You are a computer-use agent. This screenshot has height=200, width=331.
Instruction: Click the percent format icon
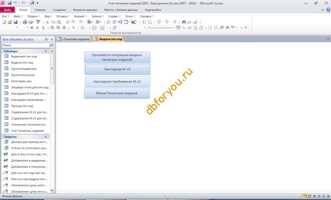tap(184, 28)
